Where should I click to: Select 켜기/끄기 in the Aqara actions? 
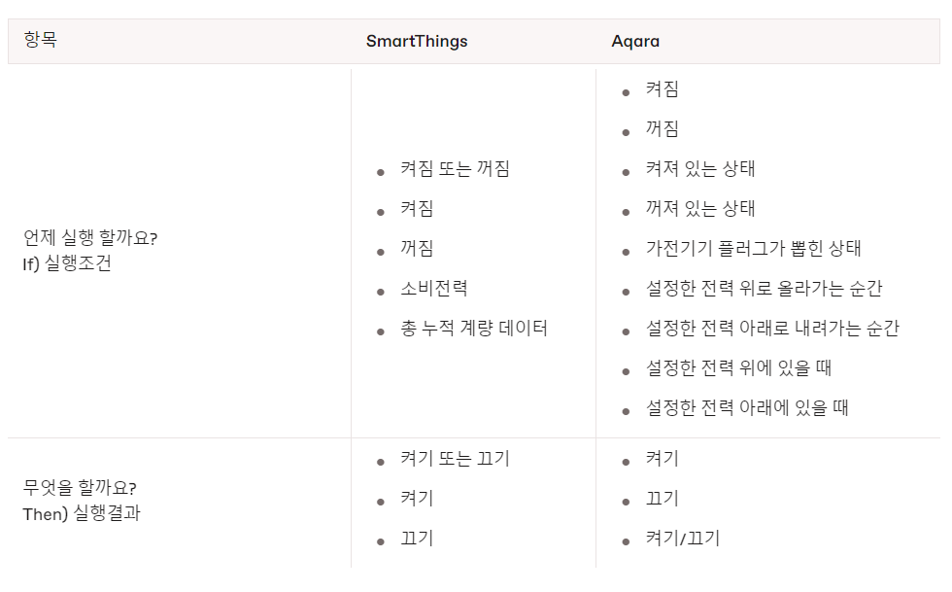682,539
